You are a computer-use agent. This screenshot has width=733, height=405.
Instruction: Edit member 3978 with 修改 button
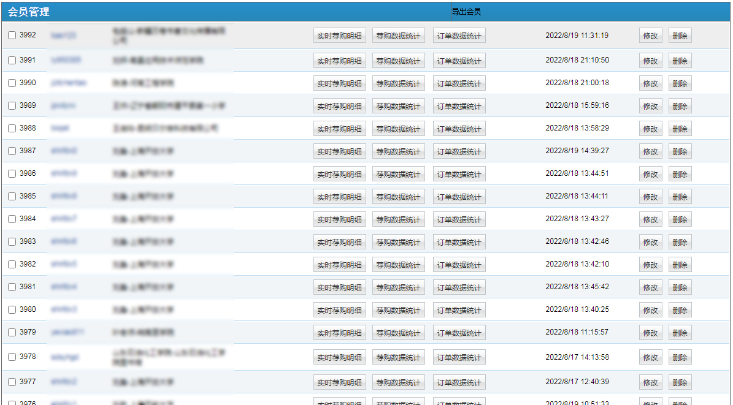click(650, 358)
